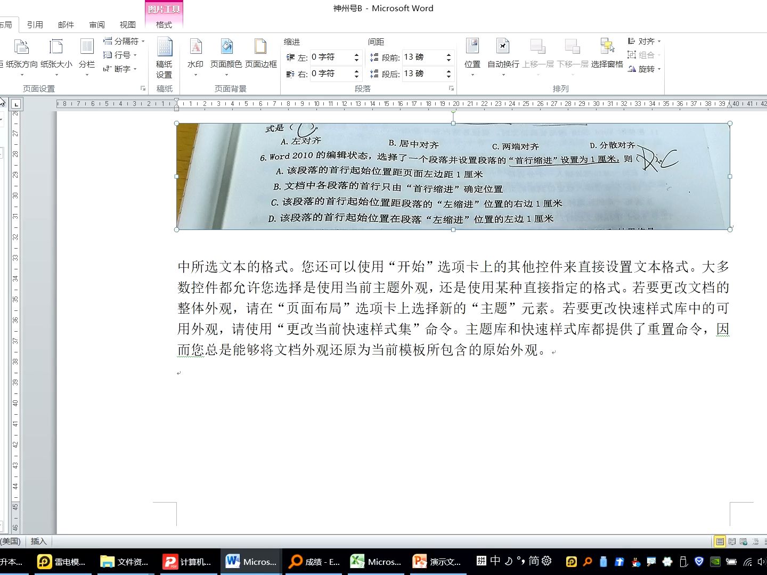Activate the Word taskbar button
The image size is (767, 575).
click(x=252, y=562)
